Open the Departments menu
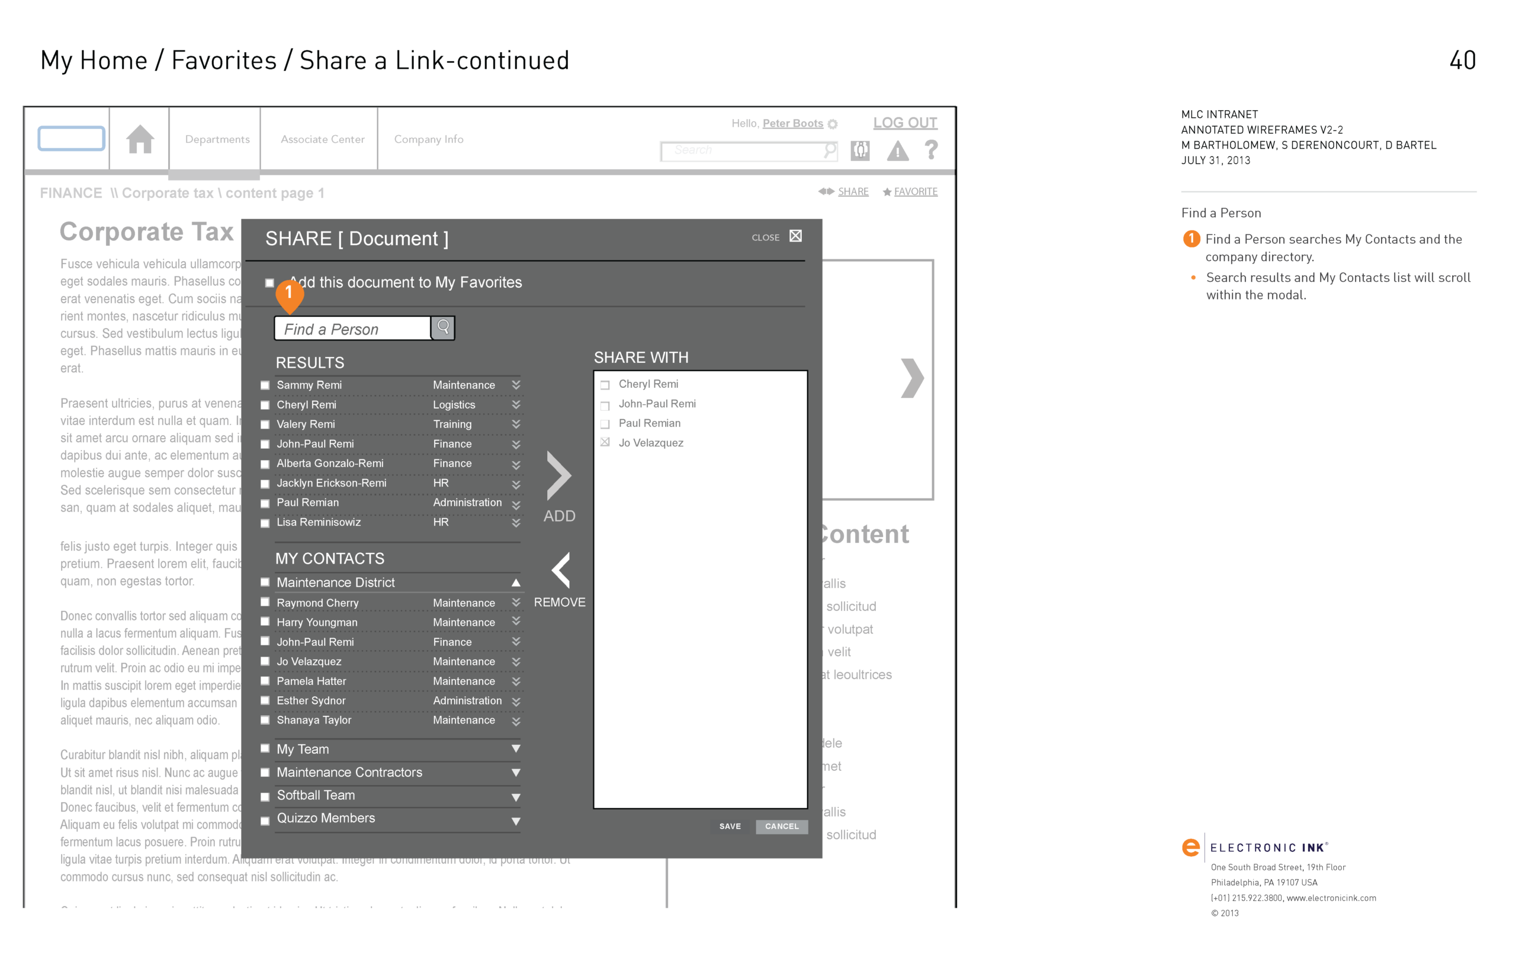1516x955 pixels. pos(217,139)
